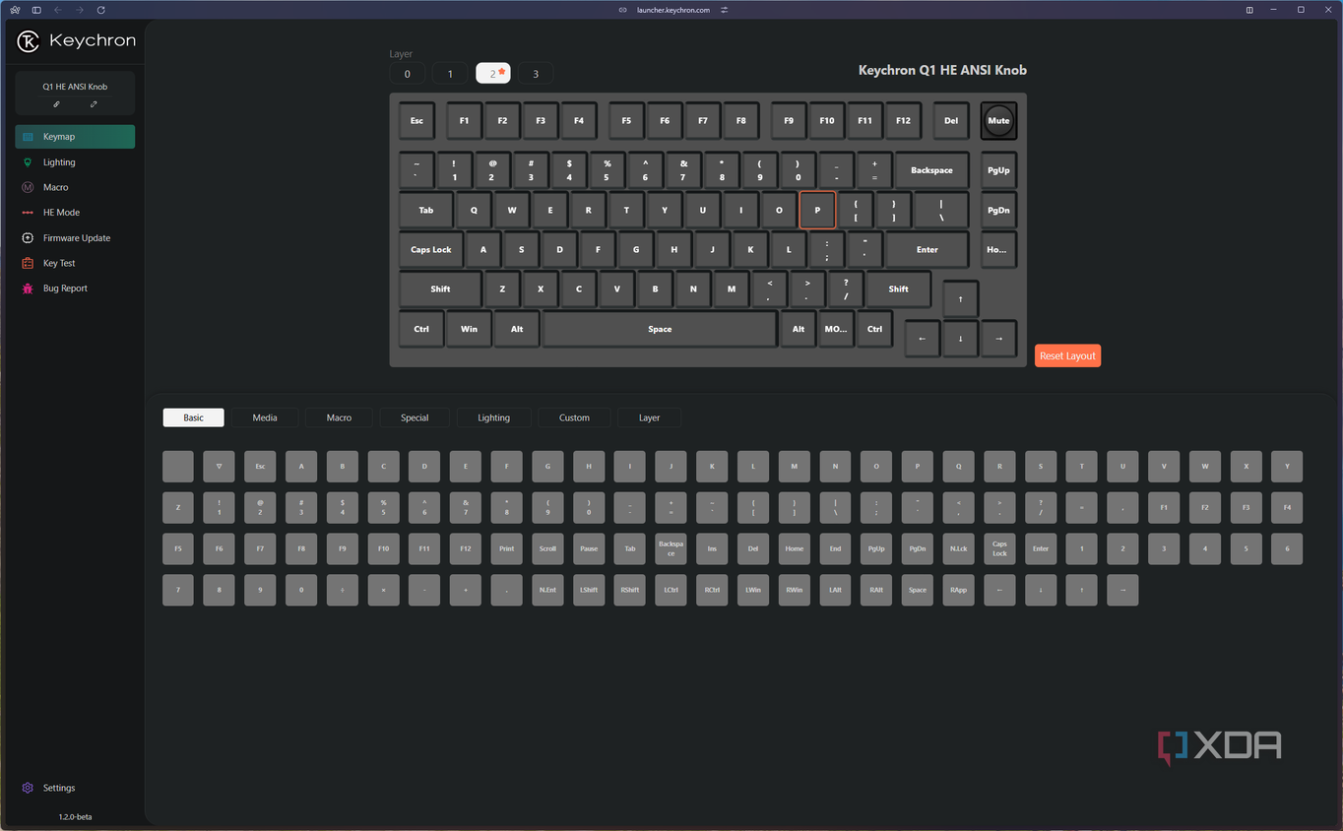Pick the RApp keycode in Basic list
The height and width of the screenshot is (831, 1343).
pyautogui.click(x=958, y=590)
